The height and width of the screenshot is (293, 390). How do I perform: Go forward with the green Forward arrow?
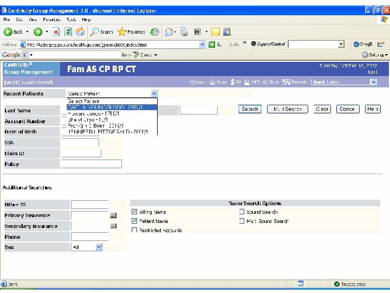(38, 32)
